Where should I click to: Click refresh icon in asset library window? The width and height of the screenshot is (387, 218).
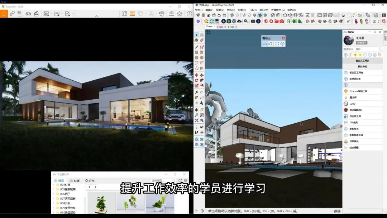(180, 181)
